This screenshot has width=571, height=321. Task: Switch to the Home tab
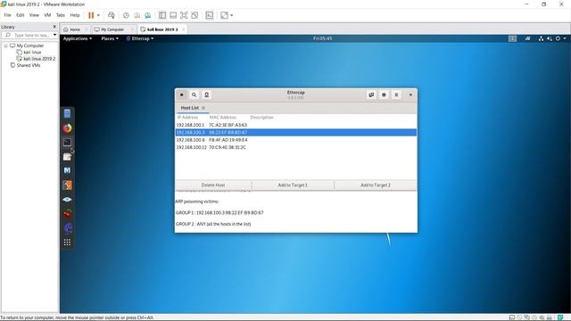75,29
